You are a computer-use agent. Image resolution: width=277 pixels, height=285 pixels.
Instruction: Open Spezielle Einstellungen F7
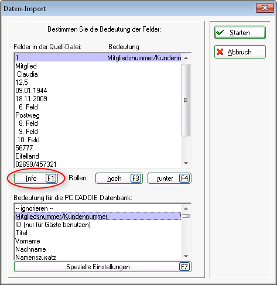pos(102,267)
